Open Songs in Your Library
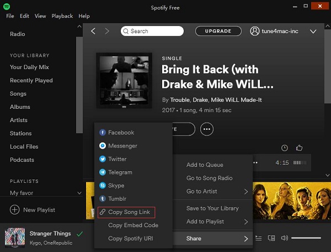The width and height of the screenshot is (331, 252). 18,93
